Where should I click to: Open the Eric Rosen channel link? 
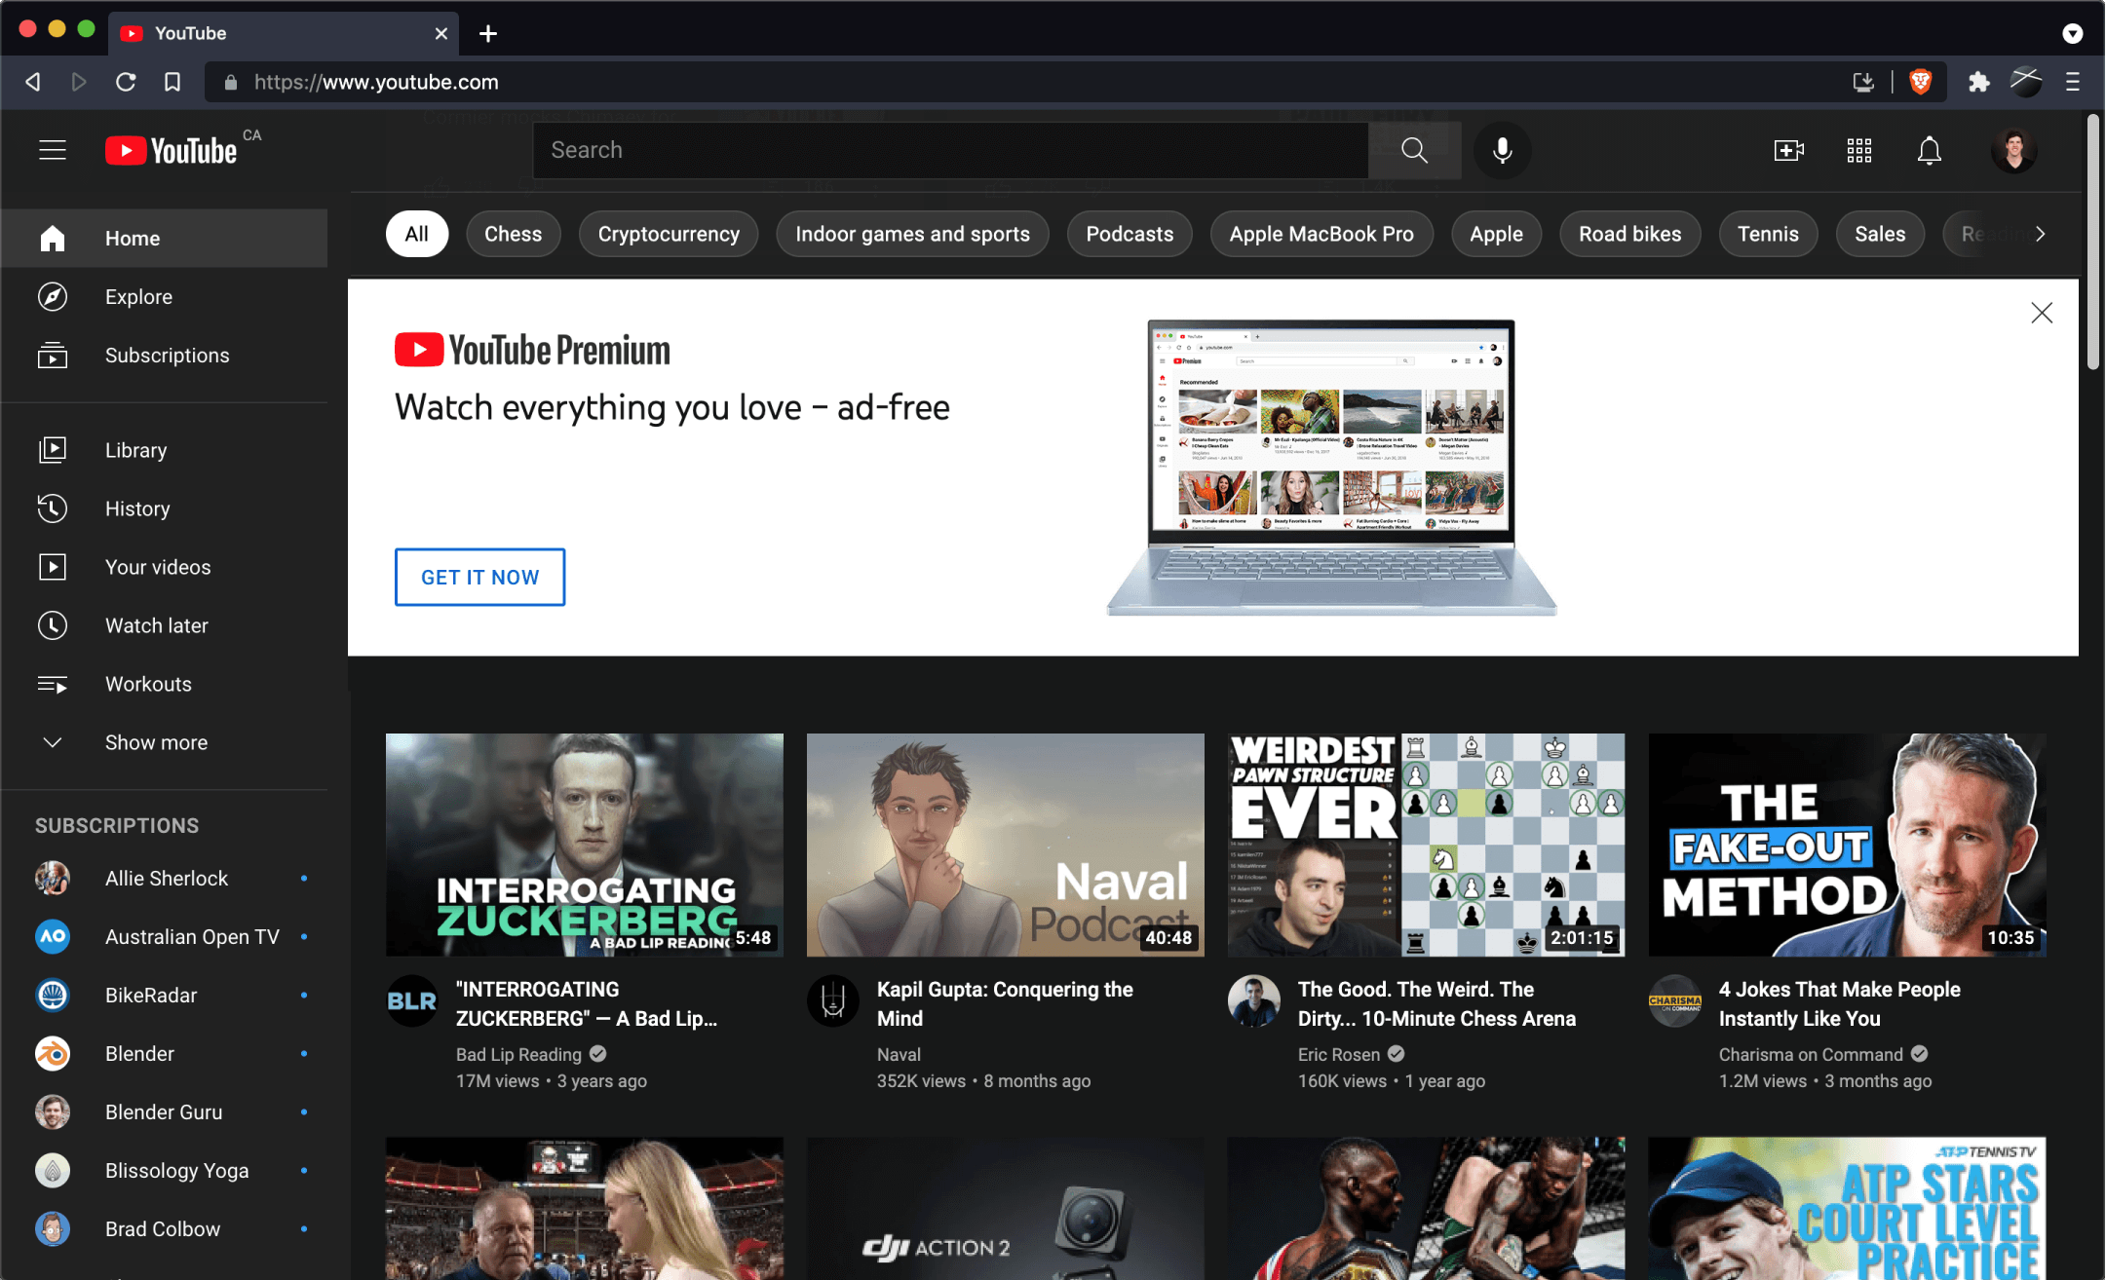click(1338, 1054)
